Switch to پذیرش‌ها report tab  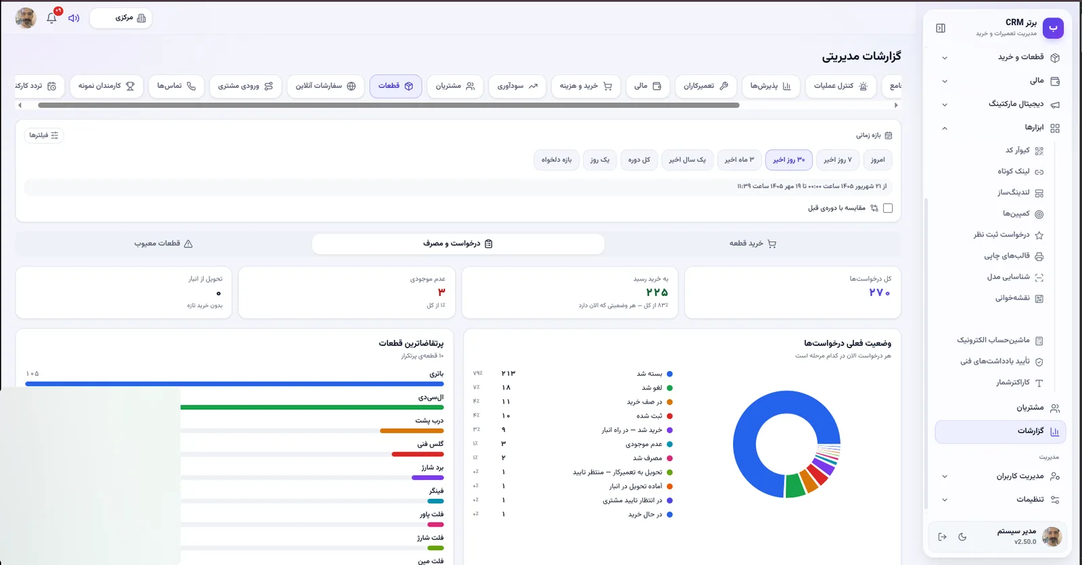tap(770, 86)
